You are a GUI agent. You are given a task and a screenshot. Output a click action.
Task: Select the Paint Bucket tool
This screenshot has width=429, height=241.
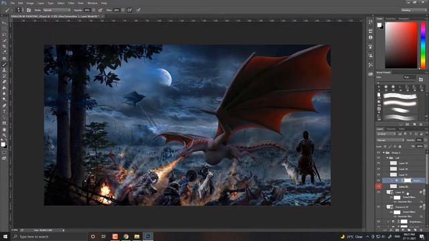click(4, 88)
